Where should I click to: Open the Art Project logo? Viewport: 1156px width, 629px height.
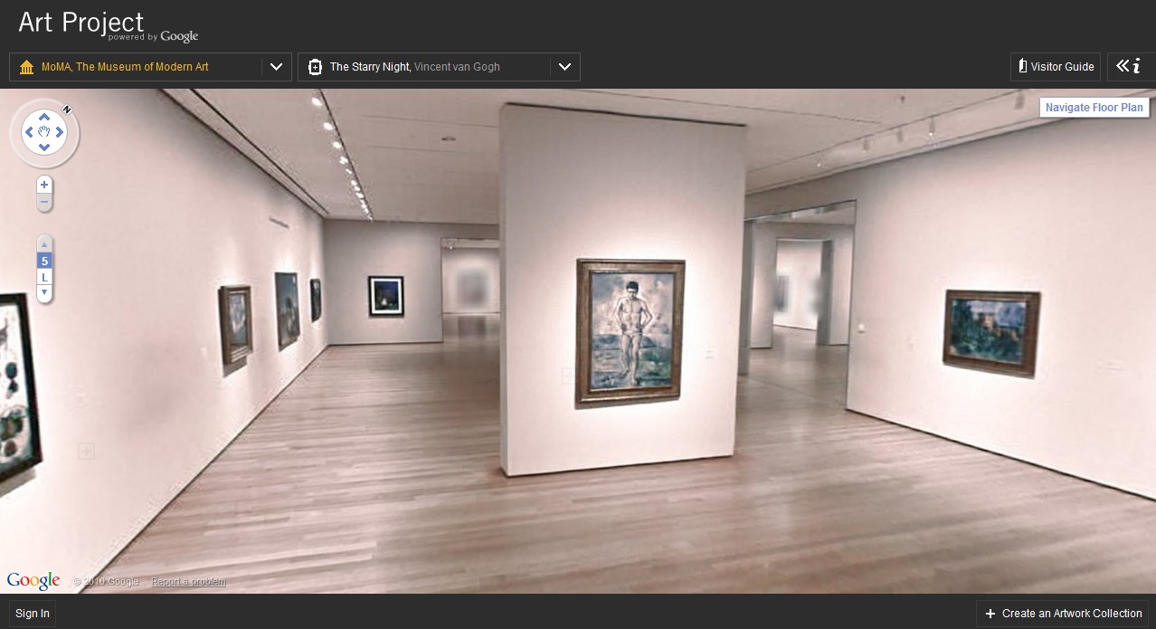click(81, 23)
